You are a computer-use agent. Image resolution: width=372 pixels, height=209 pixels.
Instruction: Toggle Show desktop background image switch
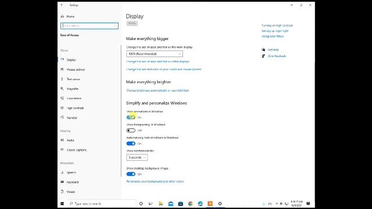tap(131, 174)
